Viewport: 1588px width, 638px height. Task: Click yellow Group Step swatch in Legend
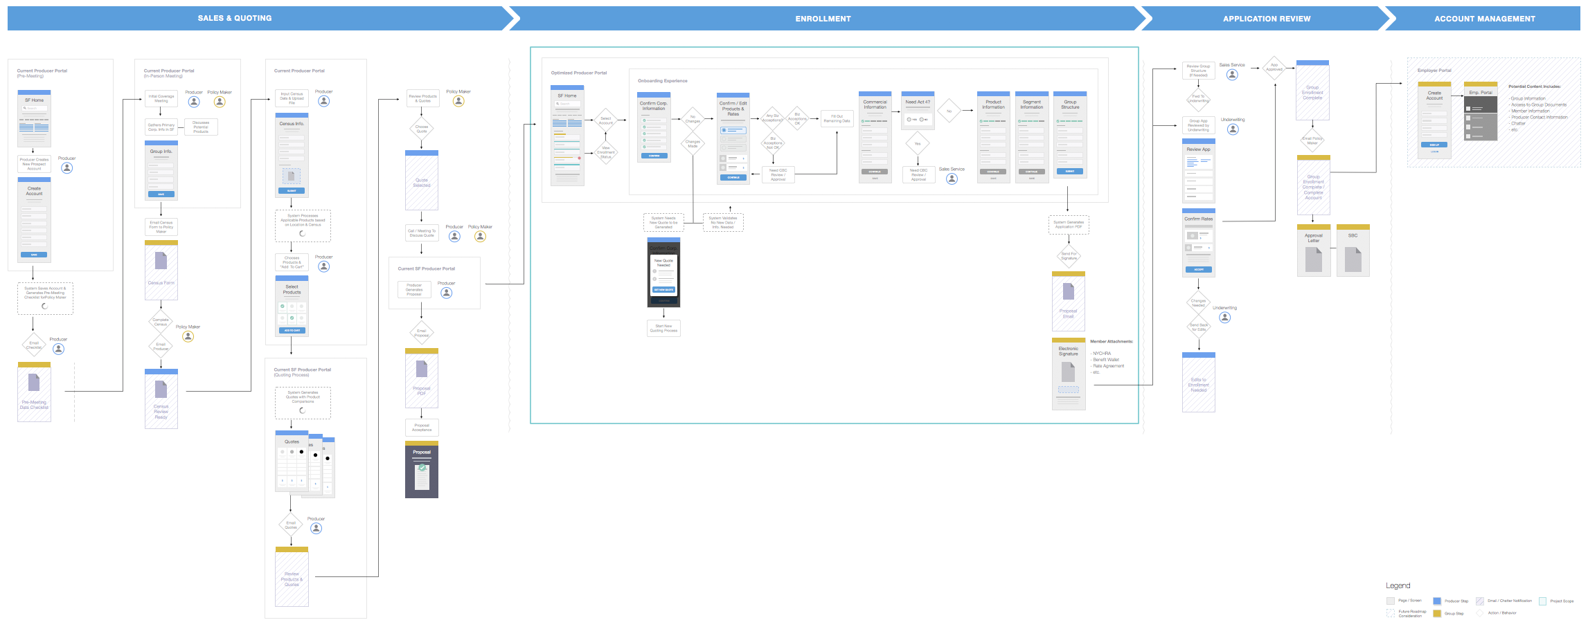[1437, 613]
